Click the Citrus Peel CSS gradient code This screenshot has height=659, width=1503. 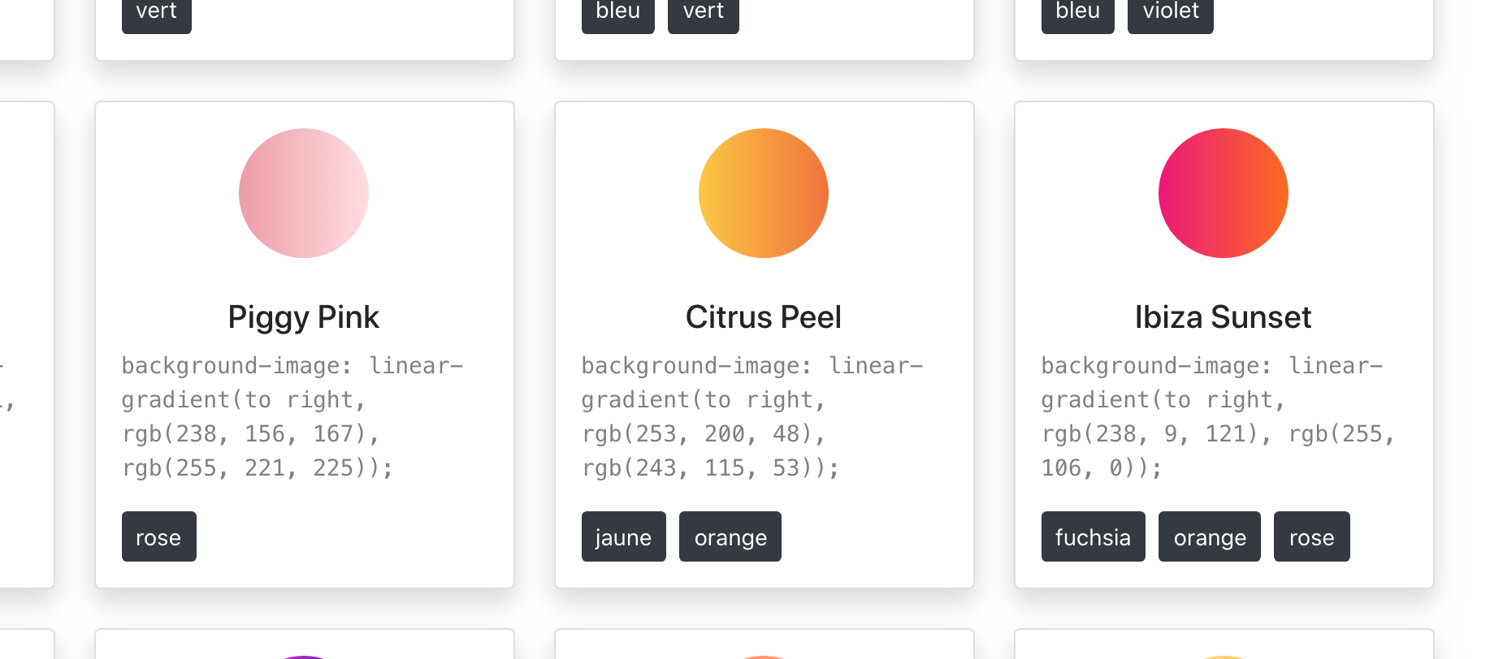click(752, 416)
